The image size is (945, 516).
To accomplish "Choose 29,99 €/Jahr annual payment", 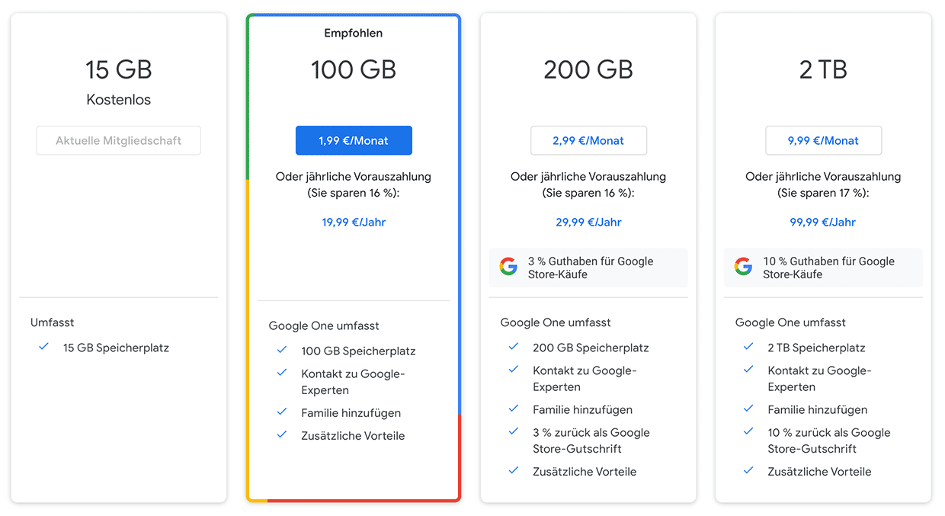I will tap(588, 223).
